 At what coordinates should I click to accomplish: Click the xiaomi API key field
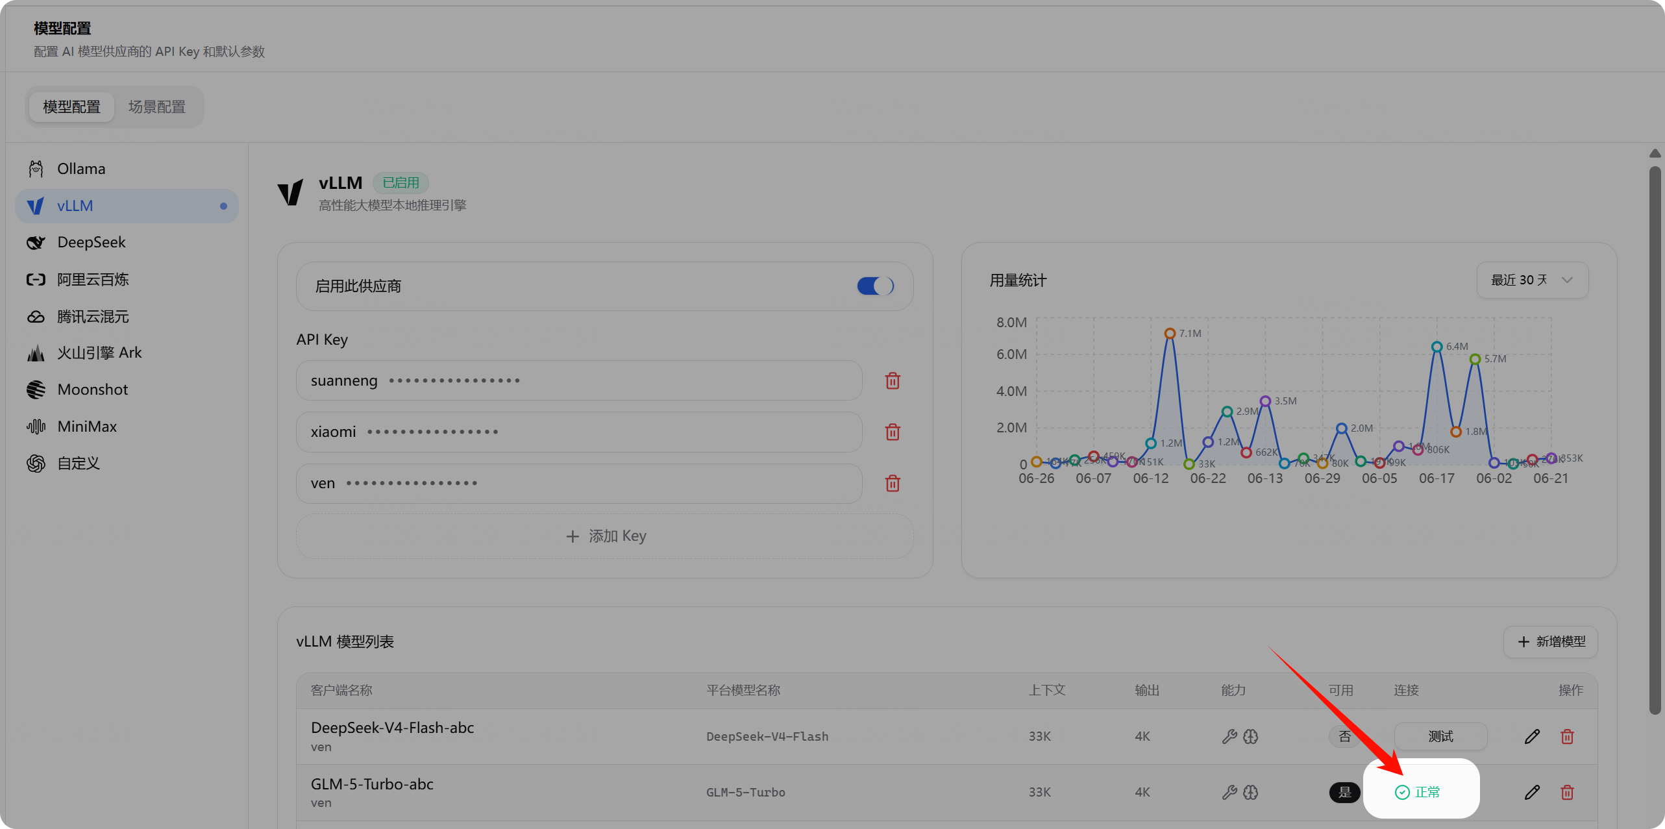579,432
